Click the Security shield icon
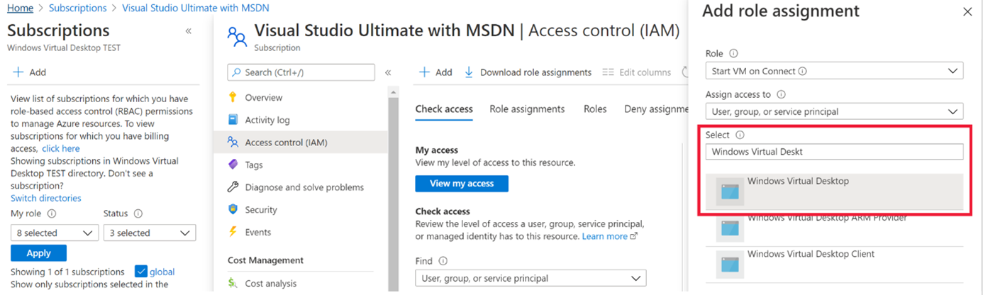This screenshot has width=983, height=295. coord(233,210)
